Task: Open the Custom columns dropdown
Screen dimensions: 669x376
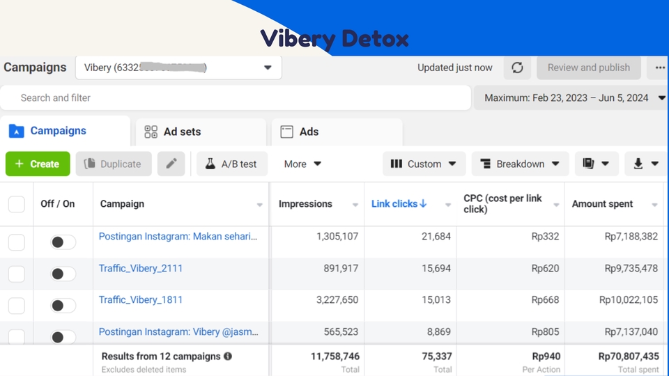Action: [x=424, y=164]
